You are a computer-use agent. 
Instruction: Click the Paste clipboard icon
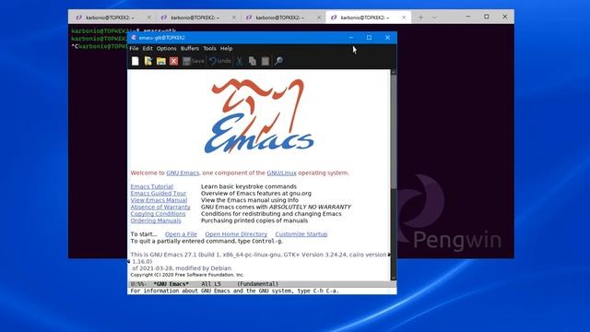coord(265,61)
